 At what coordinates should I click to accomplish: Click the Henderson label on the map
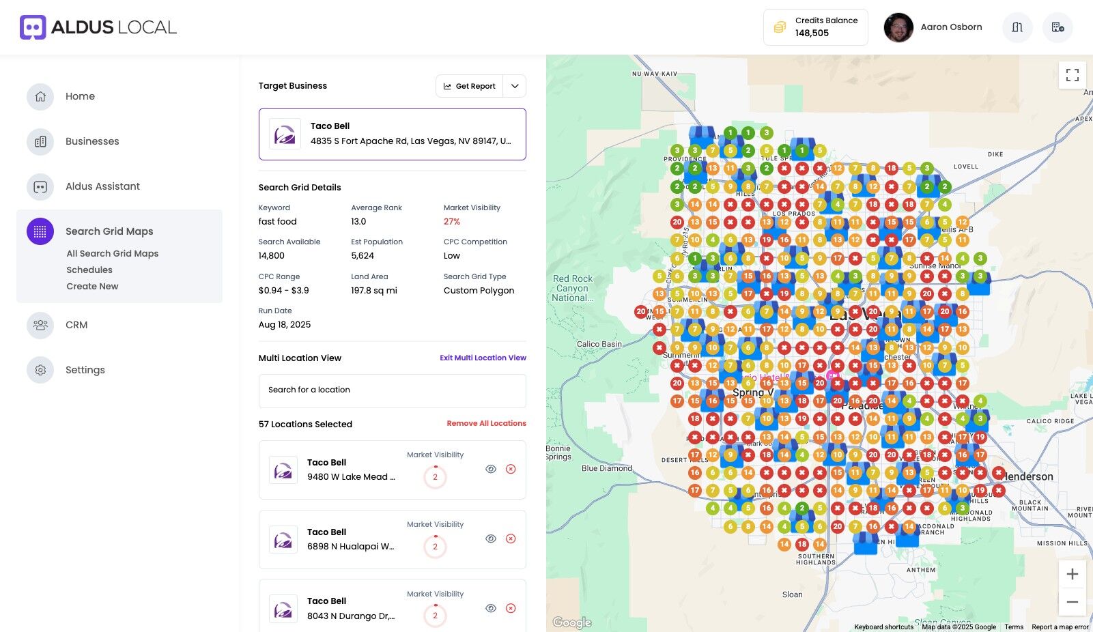(x=1028, y=476)
